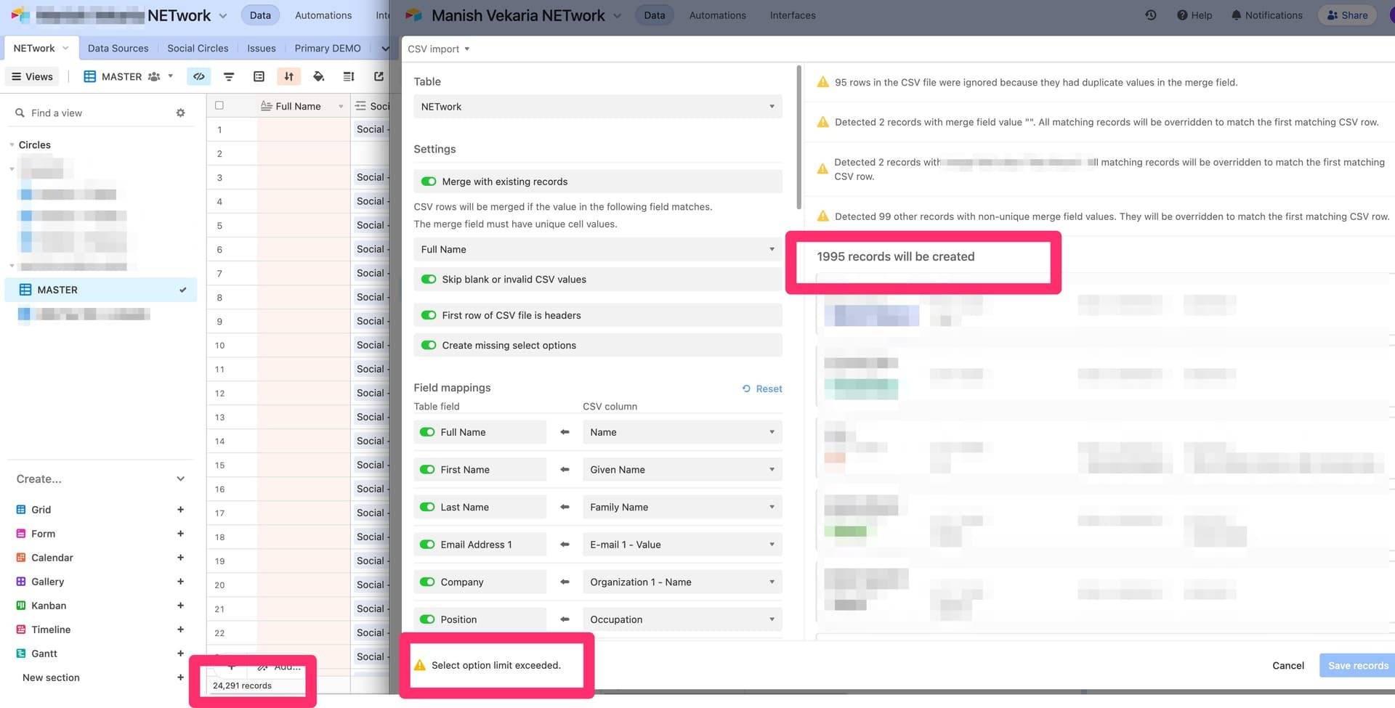Screen dimensions: 1395x708
Task: Open the CSV column dropdown showing Occupation
Action: (x=682, y=619)
